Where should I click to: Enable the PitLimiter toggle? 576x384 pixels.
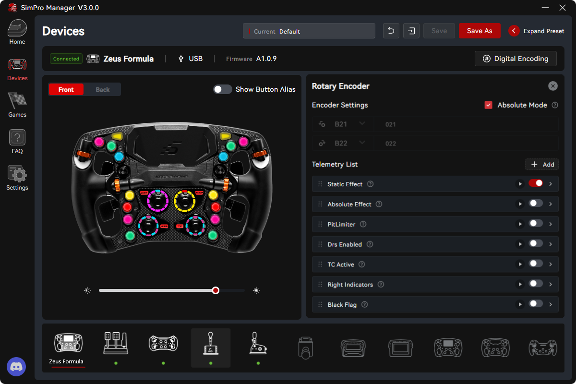tap(536, 224)
